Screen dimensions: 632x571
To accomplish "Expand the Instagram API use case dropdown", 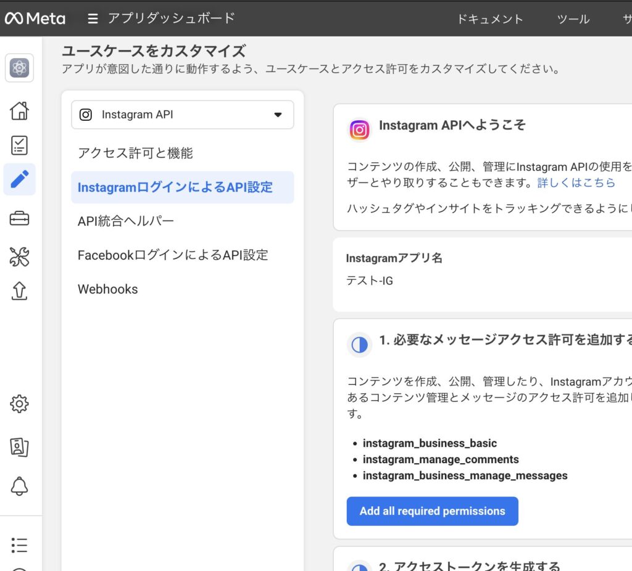I will pos(183,115).
